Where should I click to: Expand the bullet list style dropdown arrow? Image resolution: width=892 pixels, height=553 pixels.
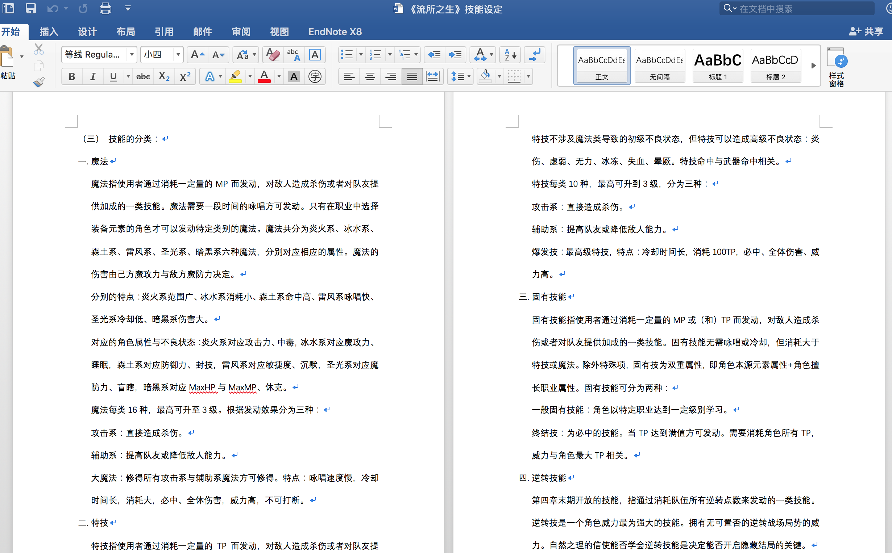pos(361,55)
